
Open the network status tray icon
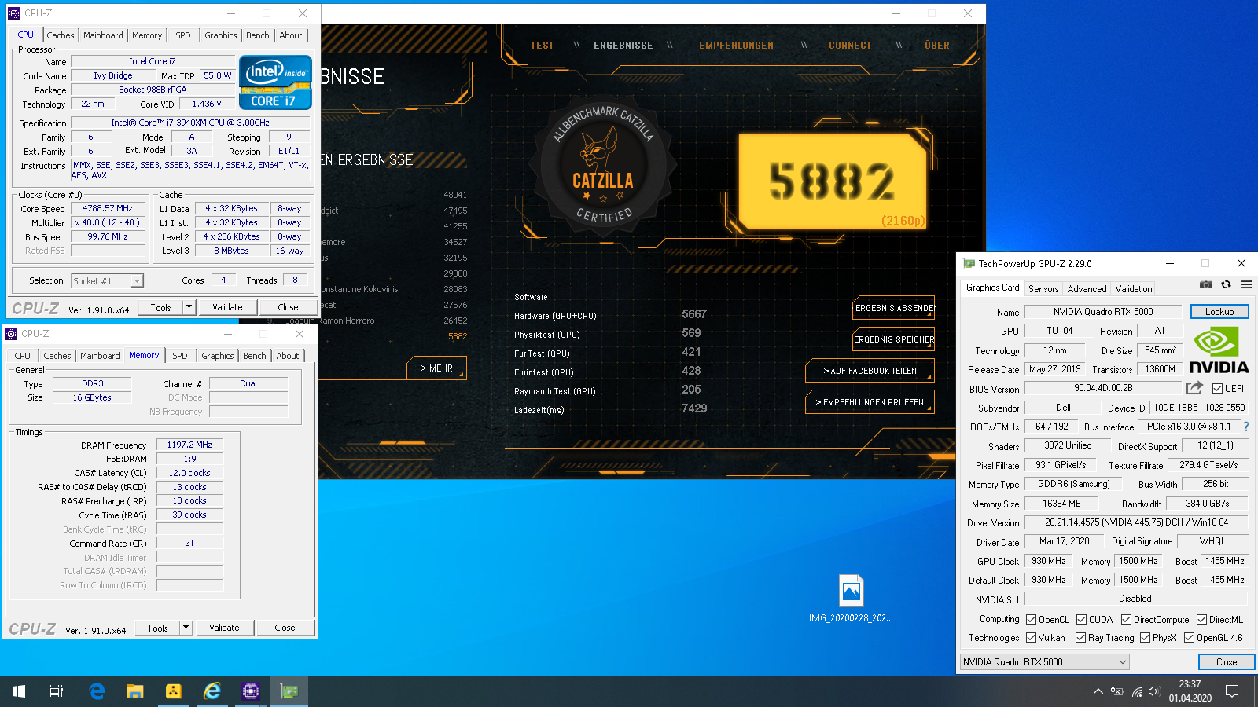pyautogui.click(x=1136, y=691)
